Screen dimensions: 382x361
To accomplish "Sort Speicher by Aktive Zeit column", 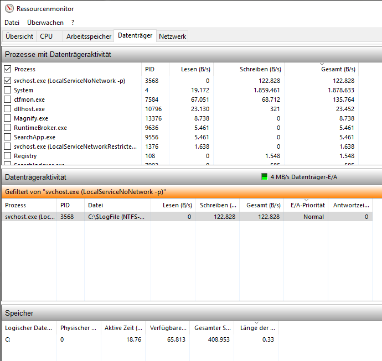I will 123,328.
